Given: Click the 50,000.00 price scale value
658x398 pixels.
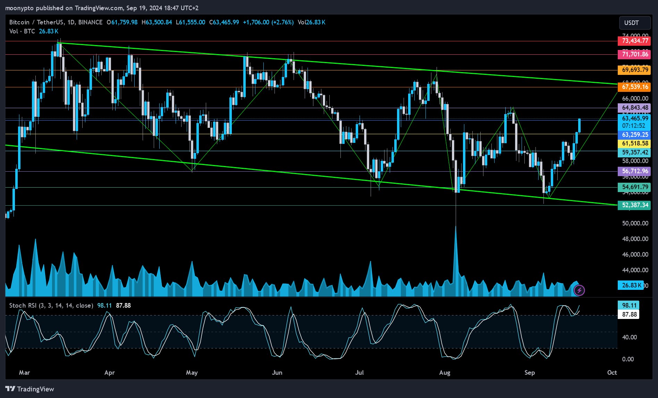Looking at the screenshot, I should [635, 223].
